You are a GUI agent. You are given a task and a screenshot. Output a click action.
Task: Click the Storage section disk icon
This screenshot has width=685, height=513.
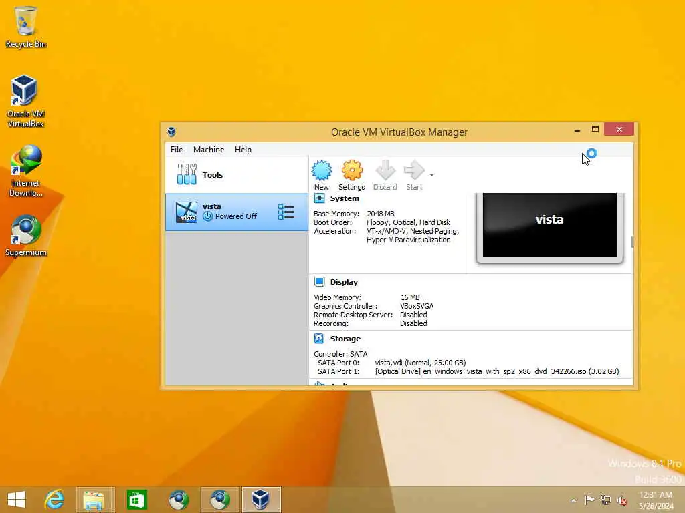(x=319, y=339)
